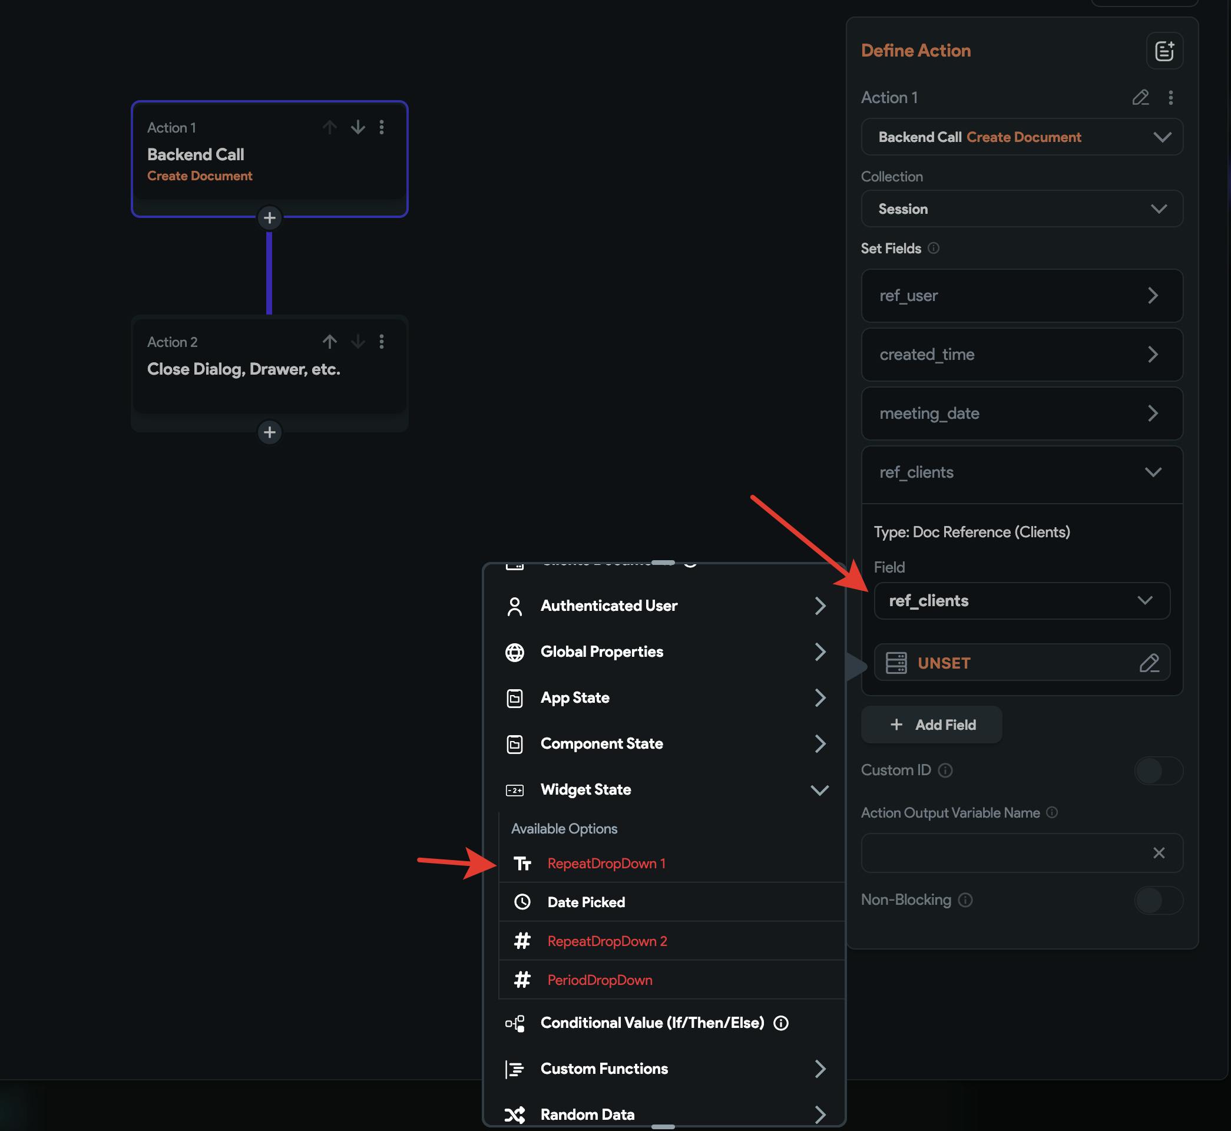
Task: Select the Action 2 Close Dialog card
Action: (269, 373)
